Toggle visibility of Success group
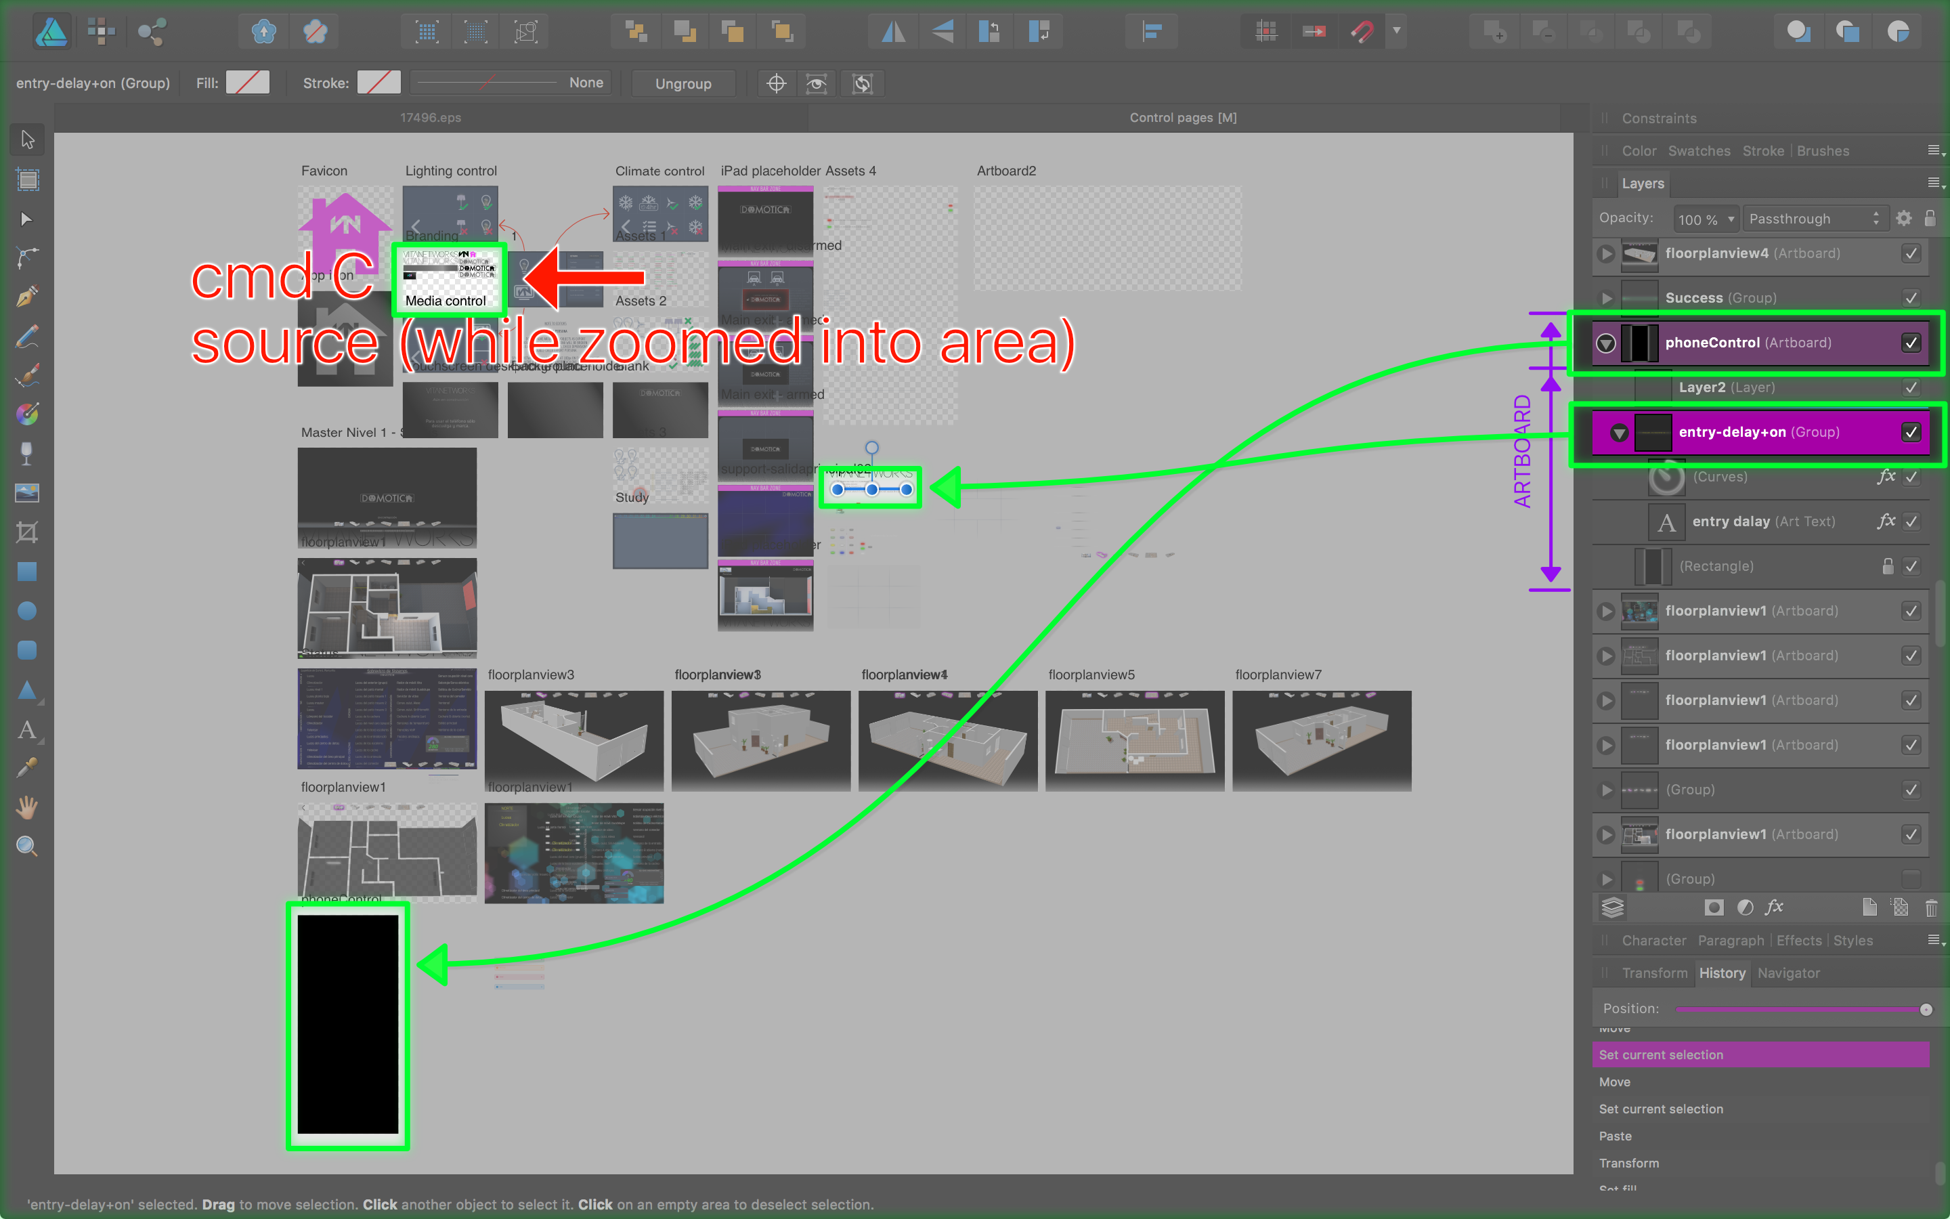 [1911, 298]
